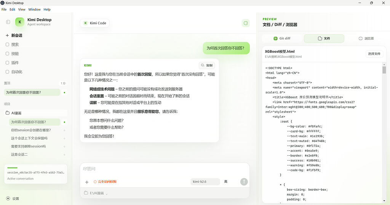390x205 pixels.
Task: Toggle 完全访问权限 permission option
Action: 105,182
